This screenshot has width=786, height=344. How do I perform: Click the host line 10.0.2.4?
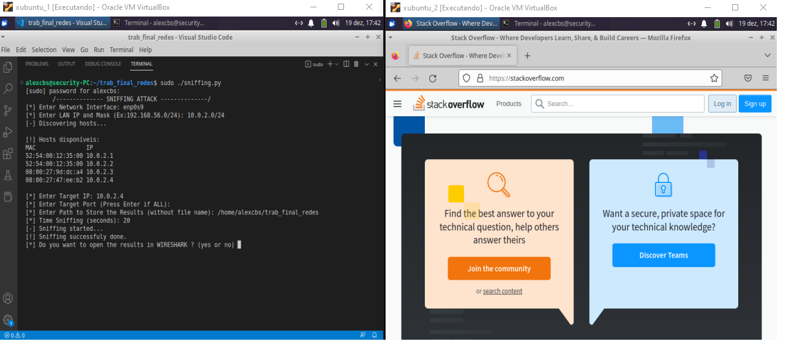pos(69,180)
